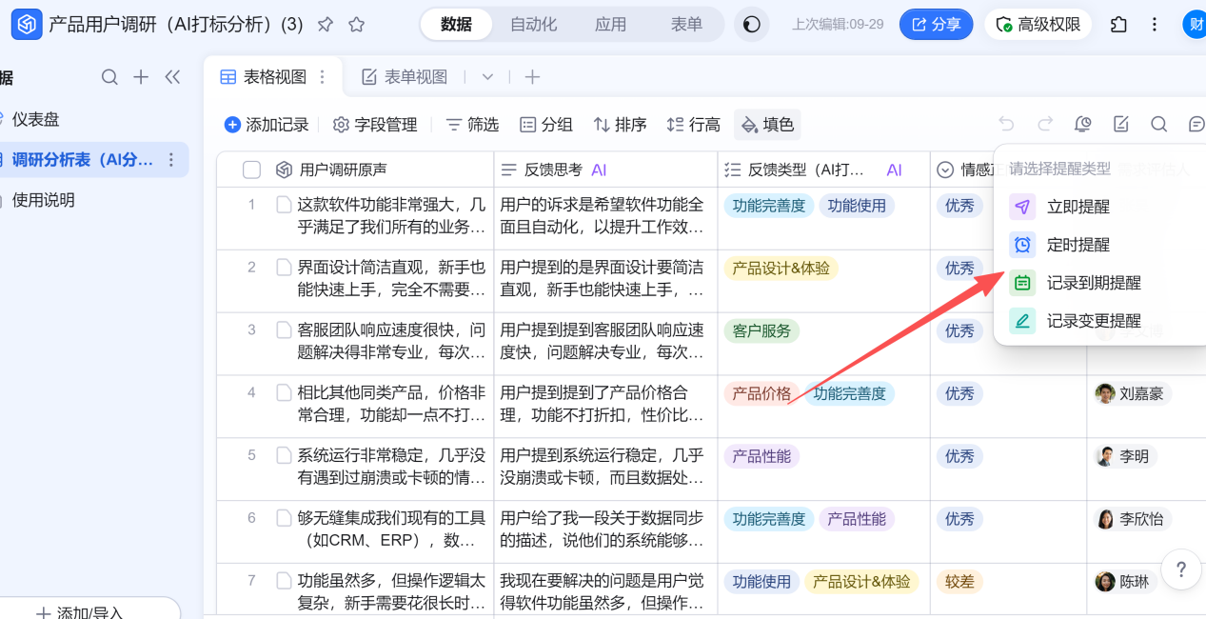The height and width of the screenshot is (619, 1206).
Task: Click the blue 分享 button
Action: coord(936,25)
